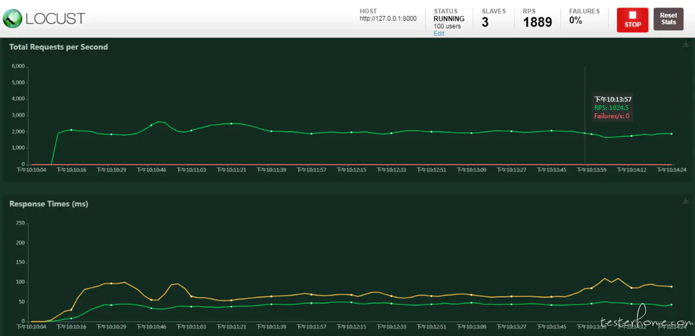Click 下午10:11:39 on Response Times chart axis

coord(271,327)
